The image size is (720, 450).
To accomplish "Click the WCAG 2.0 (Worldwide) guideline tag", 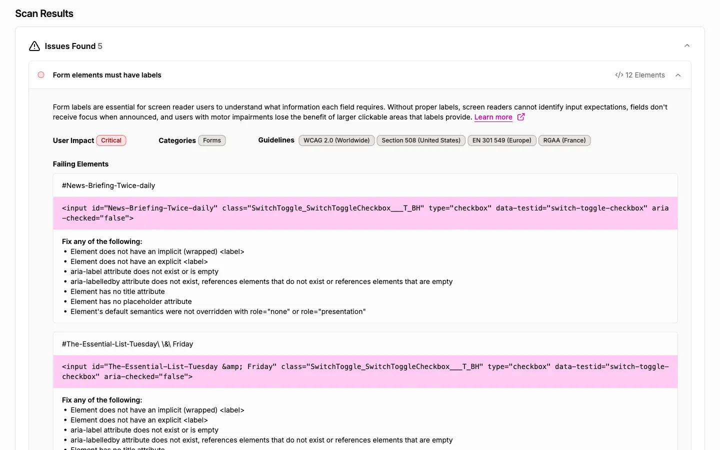I will pos(336,140).
